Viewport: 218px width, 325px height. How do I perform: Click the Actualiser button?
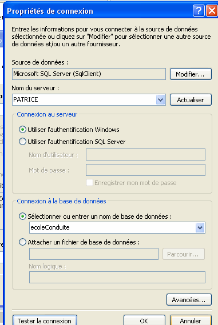[191, 100]
